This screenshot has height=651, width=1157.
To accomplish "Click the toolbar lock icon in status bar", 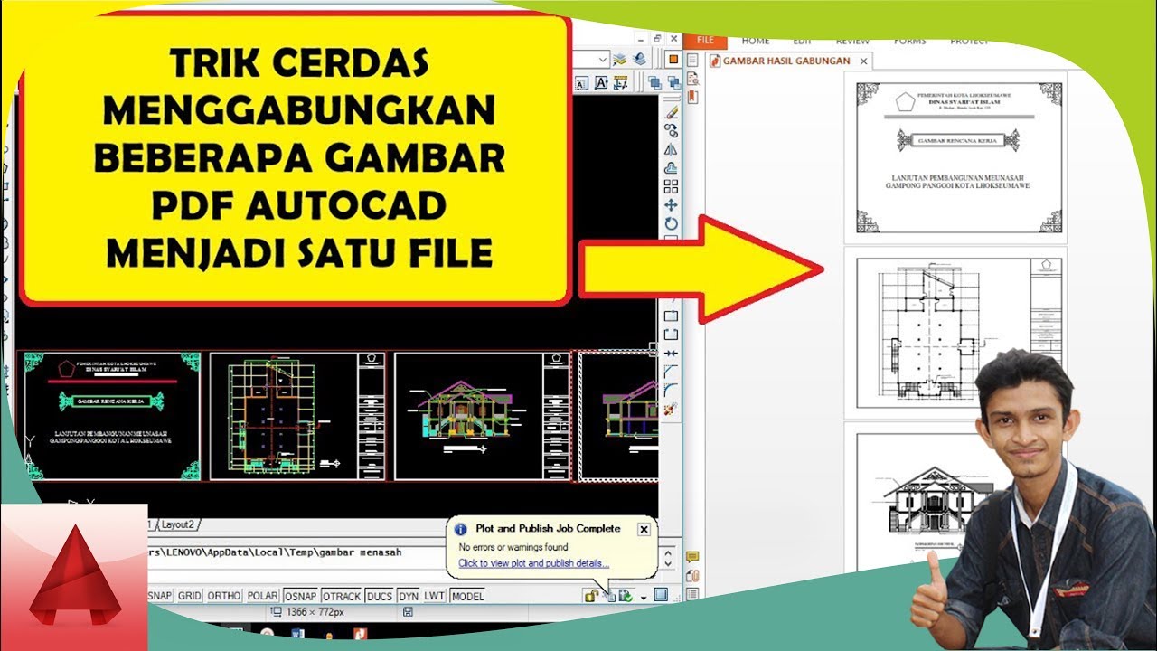I will point(591,596).
